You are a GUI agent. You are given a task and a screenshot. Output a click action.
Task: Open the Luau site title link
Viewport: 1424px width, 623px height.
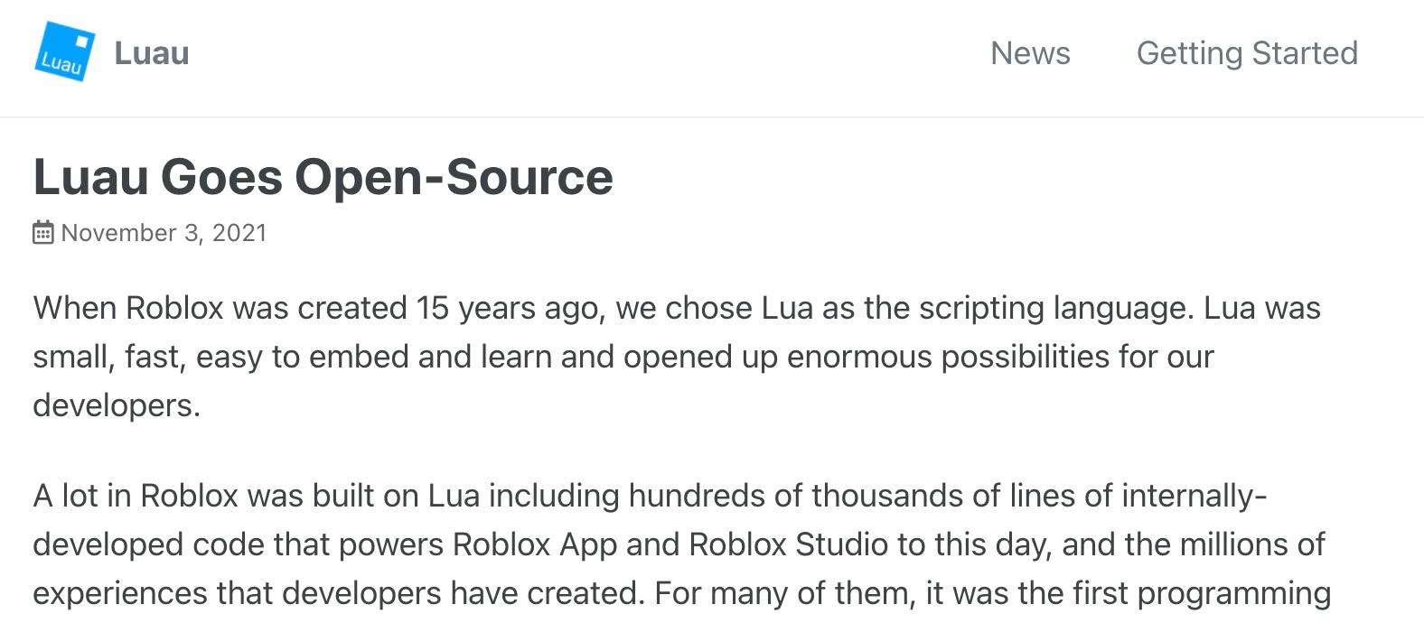coord(152,53)
